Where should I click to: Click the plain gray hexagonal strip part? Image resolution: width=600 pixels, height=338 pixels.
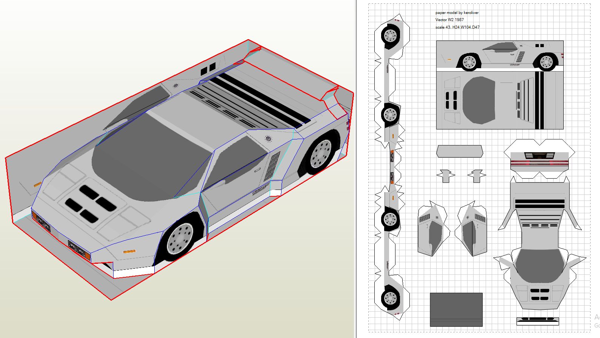[x=459, y=151]
